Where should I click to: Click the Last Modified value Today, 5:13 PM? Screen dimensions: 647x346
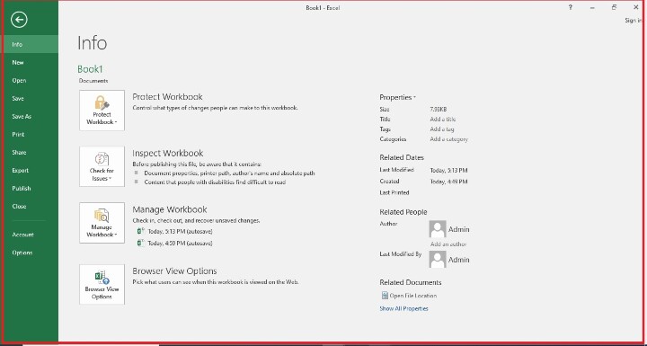(448, 170)
